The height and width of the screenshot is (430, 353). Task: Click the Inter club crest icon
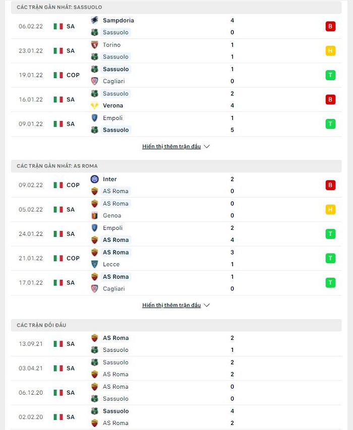[x=94, y=179]
